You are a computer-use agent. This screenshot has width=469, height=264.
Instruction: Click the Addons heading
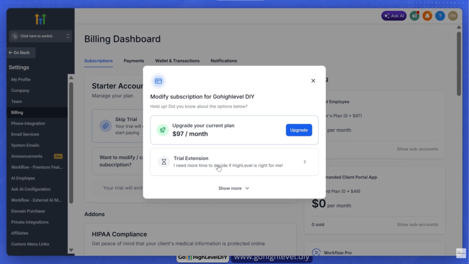[94, 214]
